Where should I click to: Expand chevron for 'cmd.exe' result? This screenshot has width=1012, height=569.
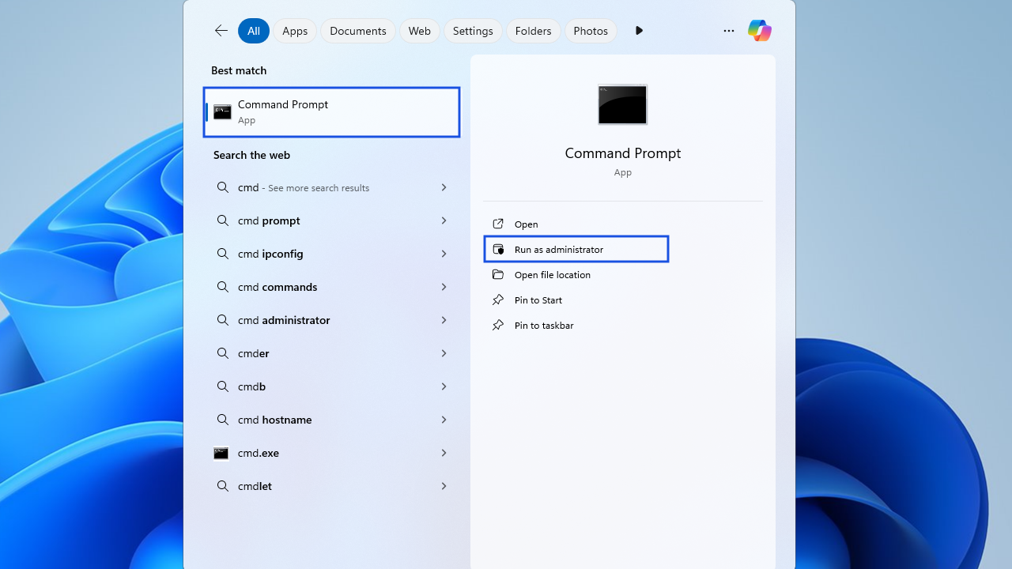pos(444,453)
